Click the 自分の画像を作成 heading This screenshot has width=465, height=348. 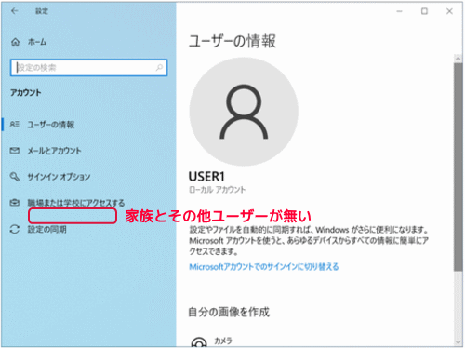point(229,312)
